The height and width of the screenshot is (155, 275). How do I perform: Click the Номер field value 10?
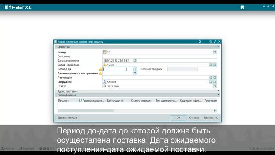tap(109, 52)
